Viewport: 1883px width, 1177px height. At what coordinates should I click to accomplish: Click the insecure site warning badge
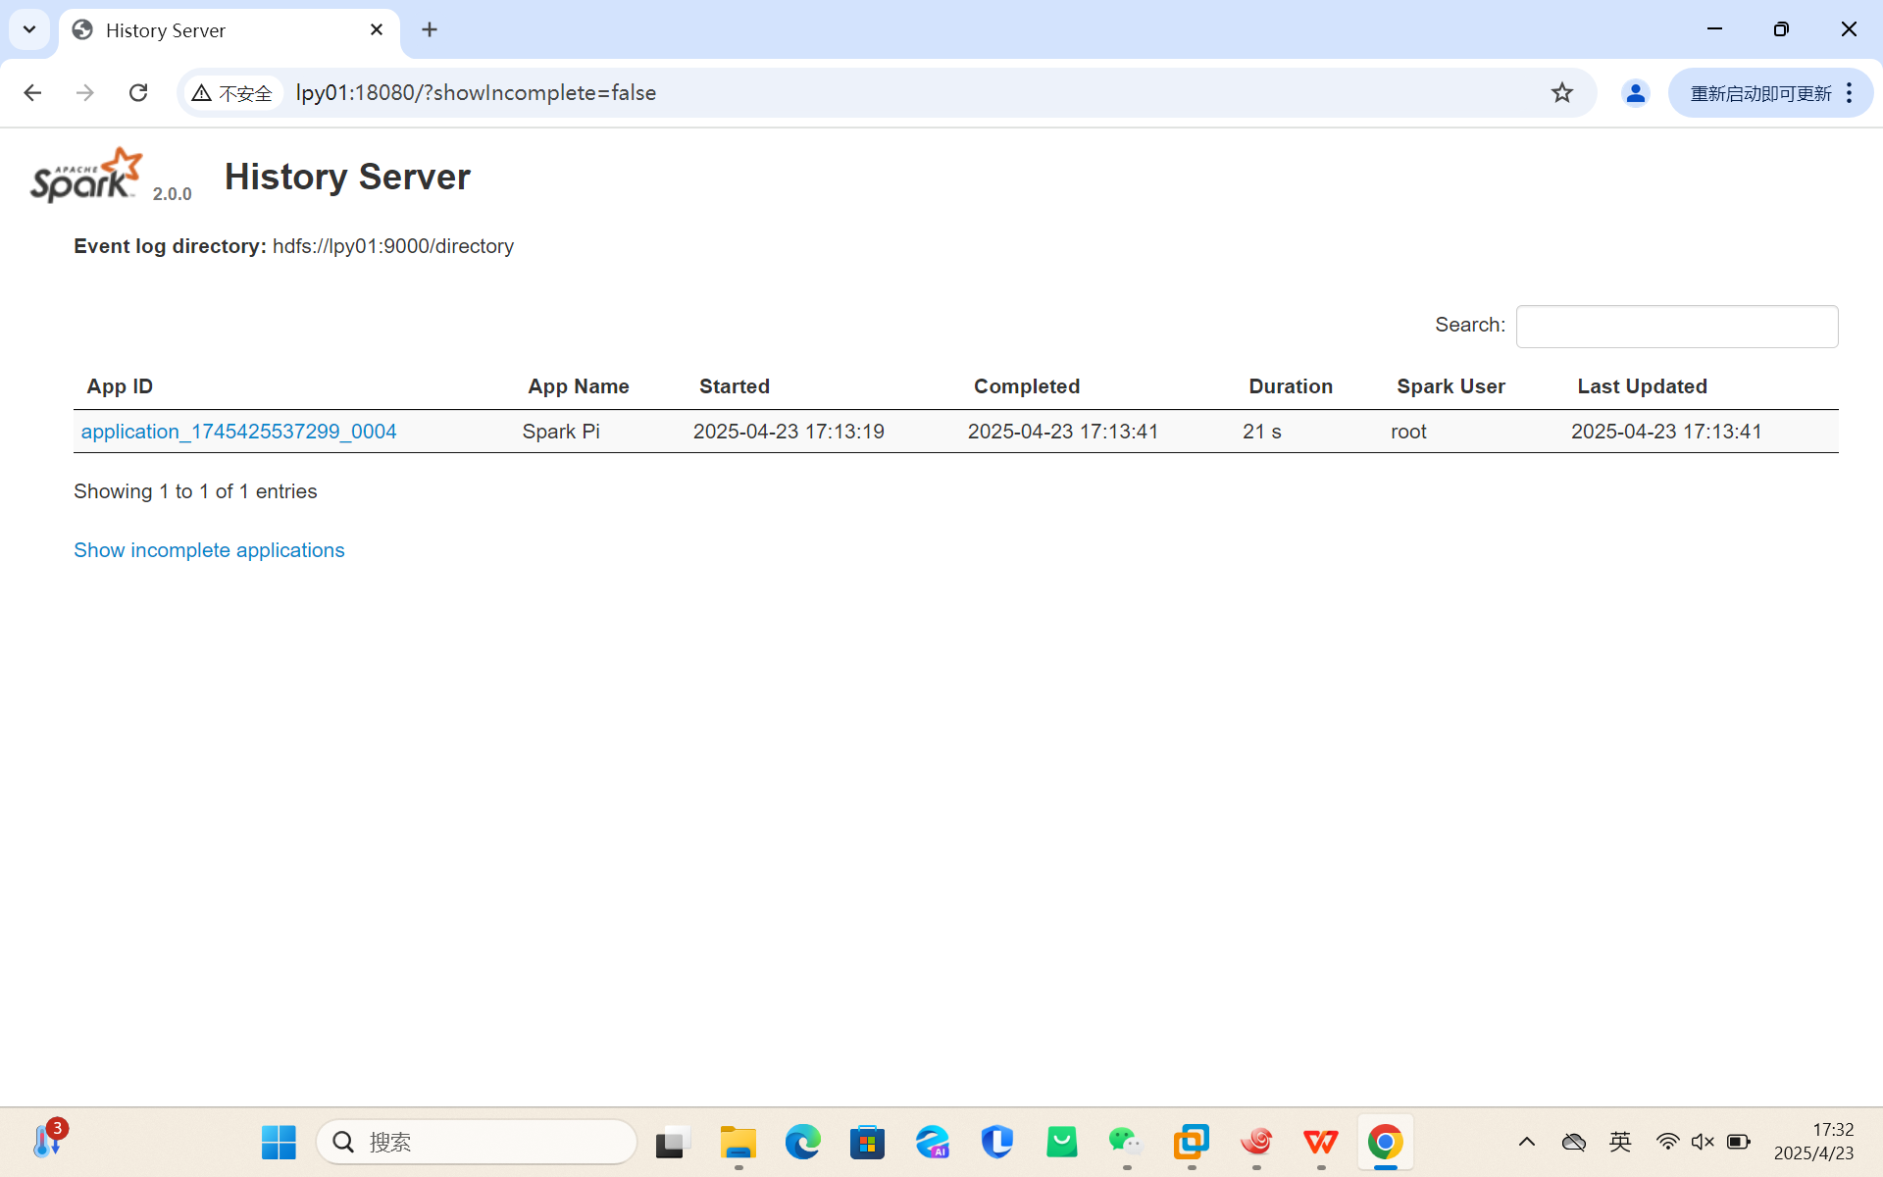tap(233, 93)
